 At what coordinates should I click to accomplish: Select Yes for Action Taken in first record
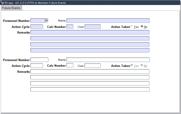tap(132, 26)
